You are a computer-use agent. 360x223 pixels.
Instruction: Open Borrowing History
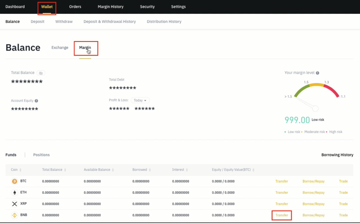point(337,155)
